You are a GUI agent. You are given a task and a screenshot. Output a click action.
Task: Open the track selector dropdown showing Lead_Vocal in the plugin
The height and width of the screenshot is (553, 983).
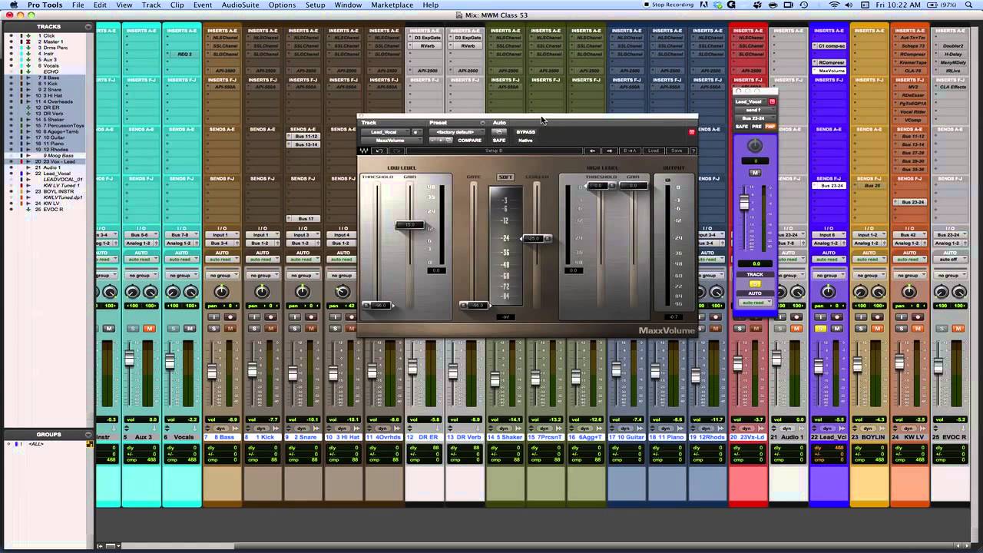384,132
